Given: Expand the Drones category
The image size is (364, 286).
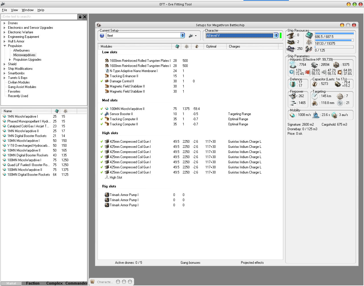Looking at the screenshot, I should coord(5,23).
